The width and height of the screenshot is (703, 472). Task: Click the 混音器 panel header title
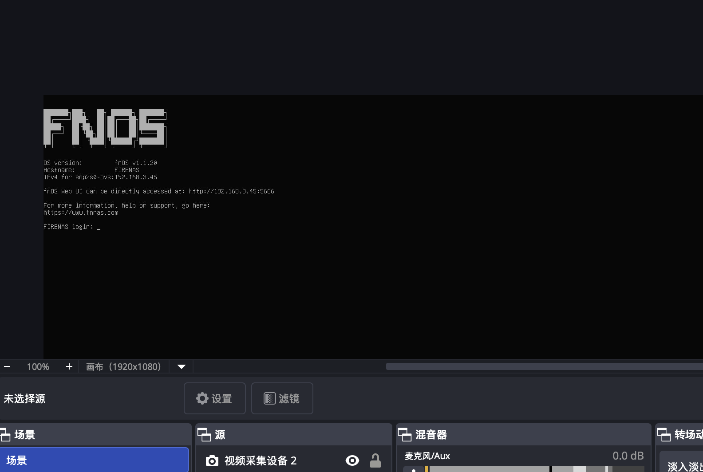pos(431,435)
